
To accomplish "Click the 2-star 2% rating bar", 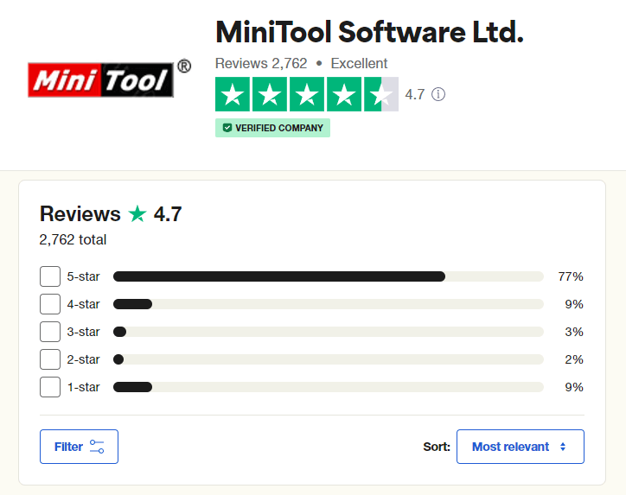I will (x=329, y=359).
